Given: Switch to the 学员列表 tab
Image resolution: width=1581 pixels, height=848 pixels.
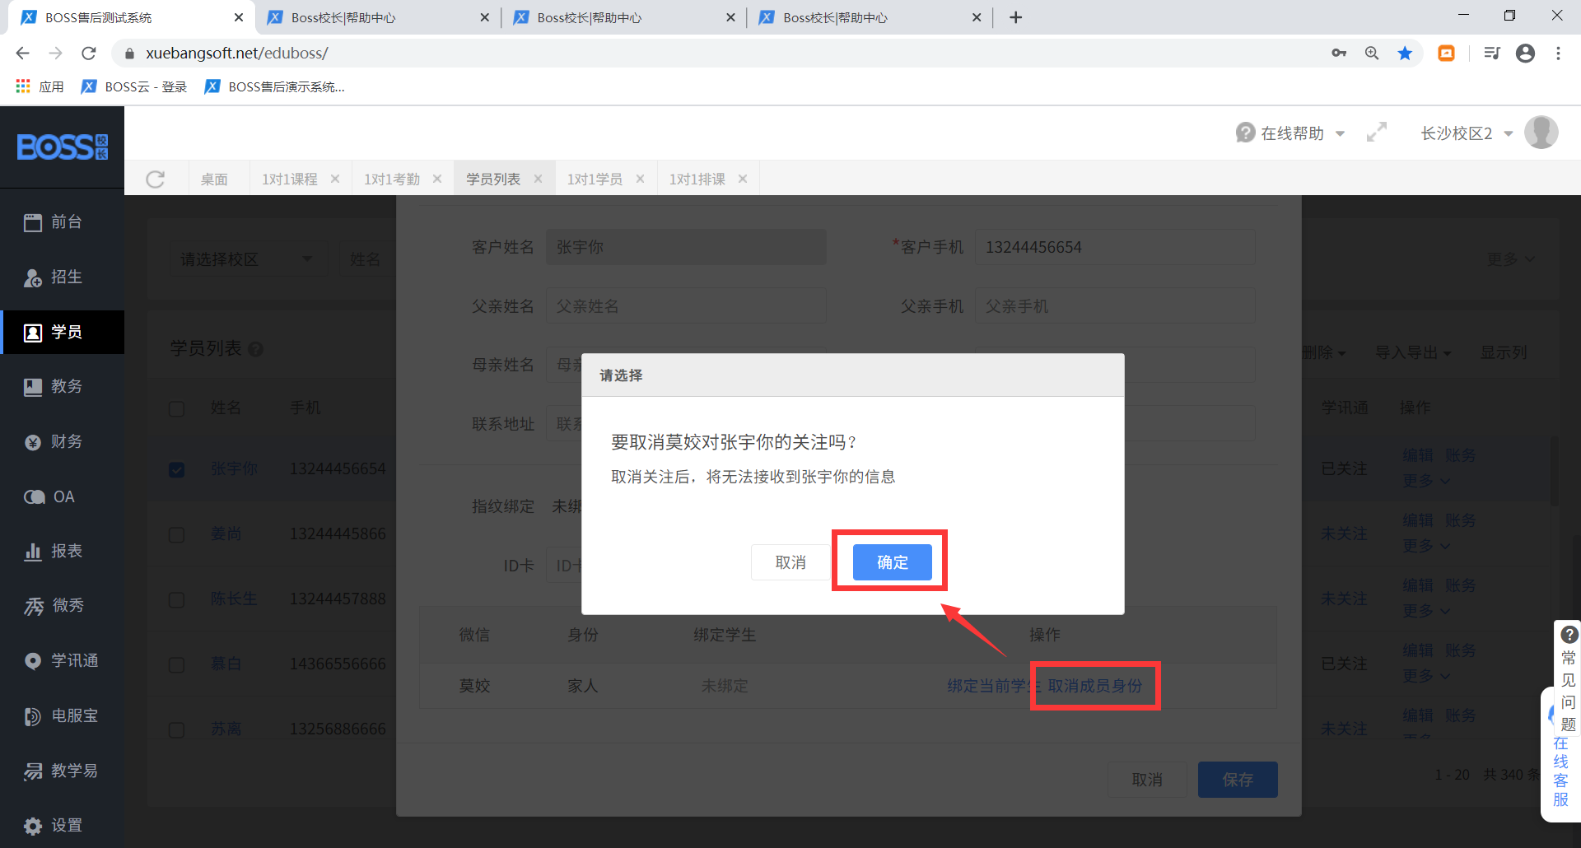Looking at the screenshot, I should [493, 179].
